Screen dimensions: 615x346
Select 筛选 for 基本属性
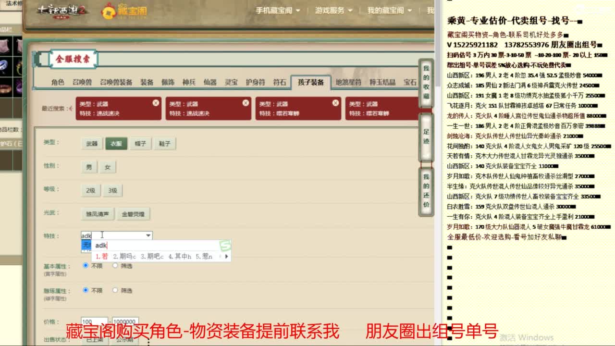pyautogui.click(x=115, y=265)
